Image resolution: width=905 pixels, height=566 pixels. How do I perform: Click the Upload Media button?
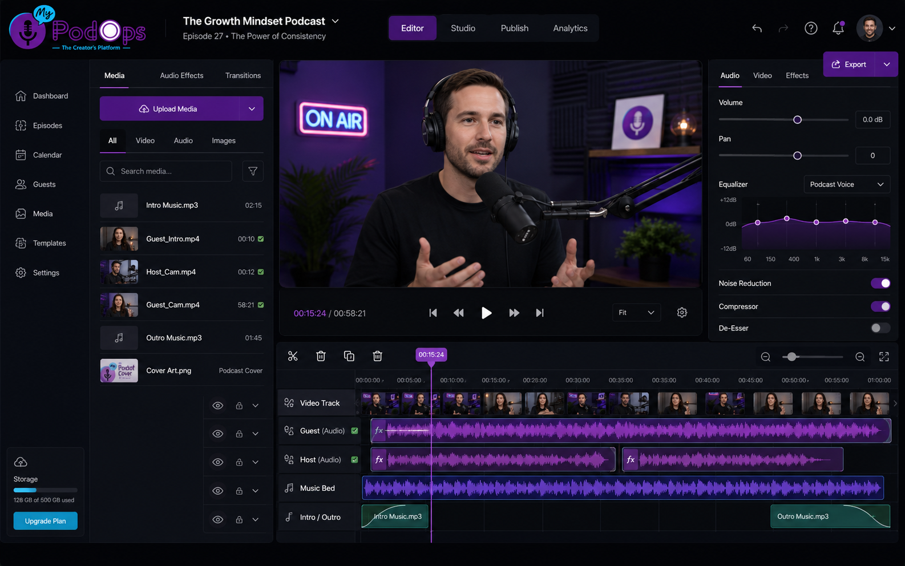click(x=171, y=109)
